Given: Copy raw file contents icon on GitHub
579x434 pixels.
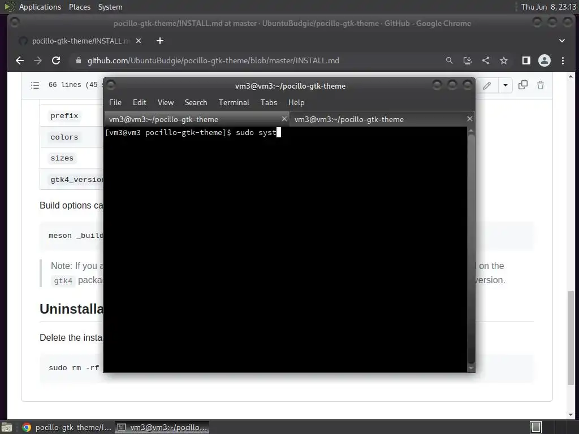Looking at the screenshot, I should [523, 85].
